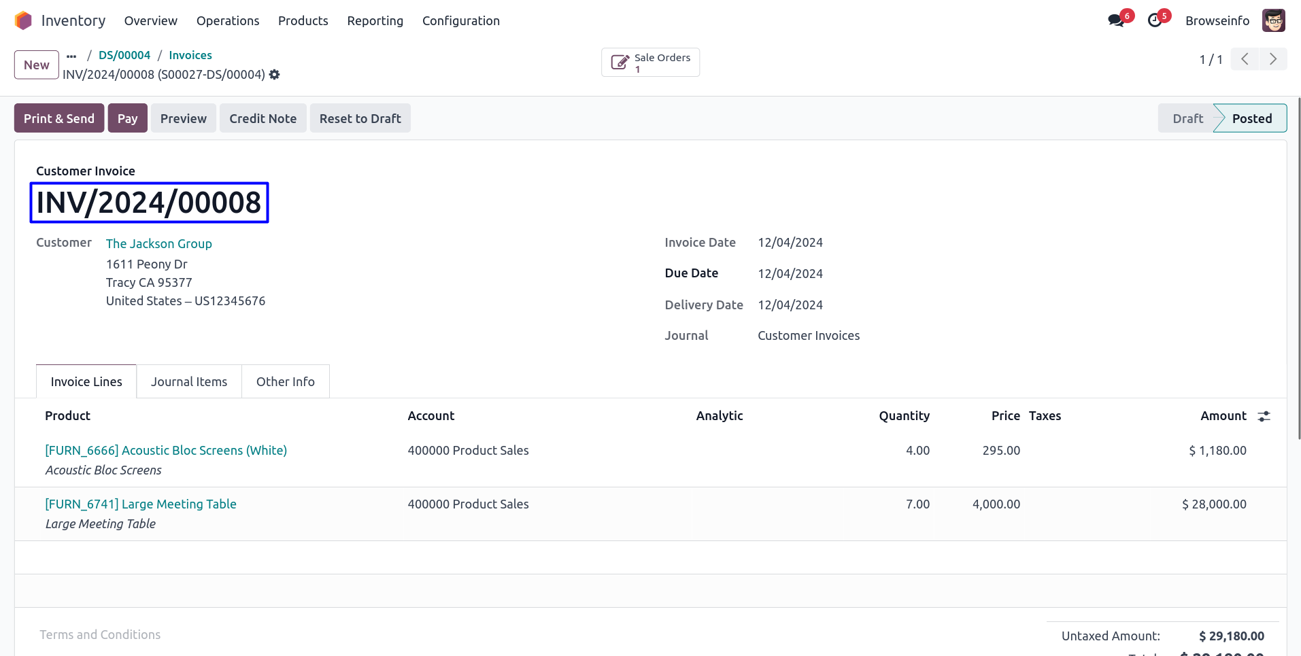
Task: Go to previous record arrow
Action: [x=1245, y=59]
